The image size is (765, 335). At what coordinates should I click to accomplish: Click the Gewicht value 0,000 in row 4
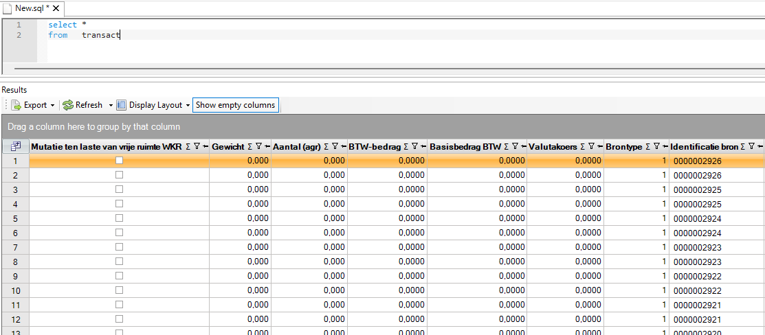point(241,204)
